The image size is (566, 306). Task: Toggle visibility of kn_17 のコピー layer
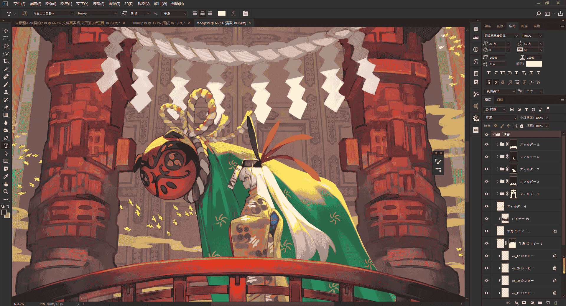coord(486,256)
